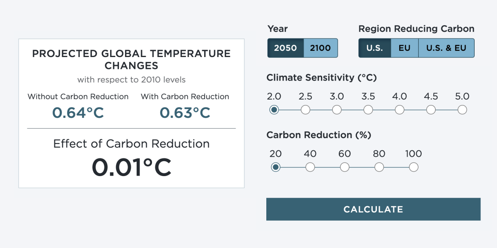Set climate sensitivity to 2.5
Image resolution: width=497 pixels, height=248 pixels.
pos(306,110)
